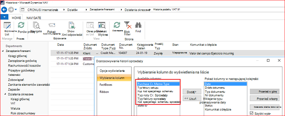Click the address bar page icon

click(23, 10)
